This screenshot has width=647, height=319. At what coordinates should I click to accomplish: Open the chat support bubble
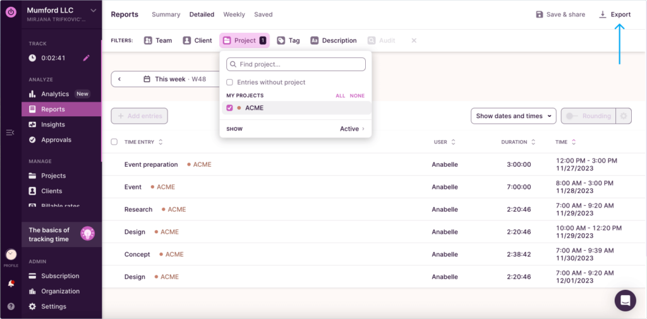tap(625, 301)
